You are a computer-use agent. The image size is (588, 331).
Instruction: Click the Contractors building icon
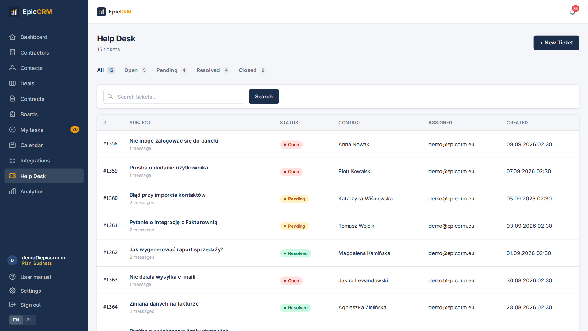coord(13,52)
